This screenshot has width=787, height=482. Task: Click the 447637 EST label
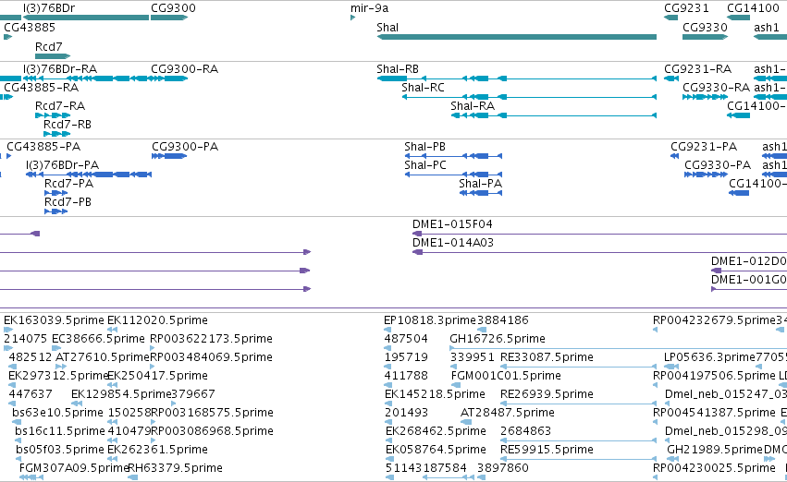click(x=31, y=394)
